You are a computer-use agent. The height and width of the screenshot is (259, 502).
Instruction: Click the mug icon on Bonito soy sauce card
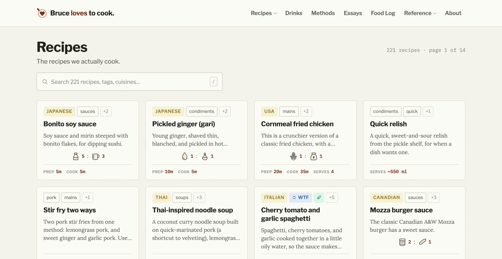96,156
